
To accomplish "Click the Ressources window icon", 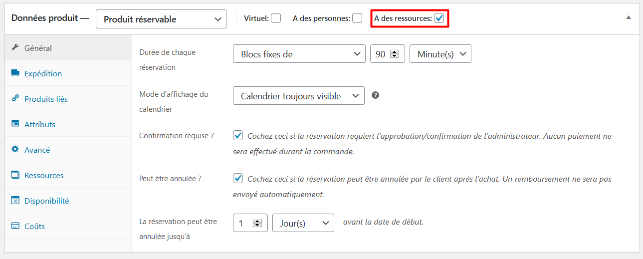I will 15,175.
